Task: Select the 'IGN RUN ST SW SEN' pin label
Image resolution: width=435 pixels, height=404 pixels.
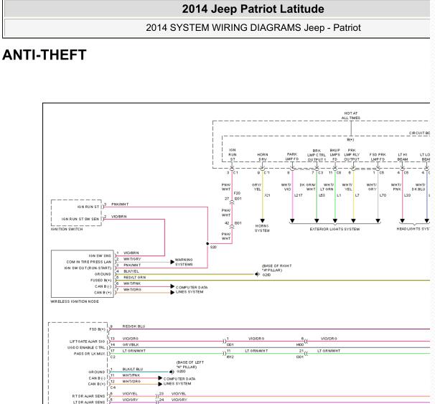Action: 80,219
